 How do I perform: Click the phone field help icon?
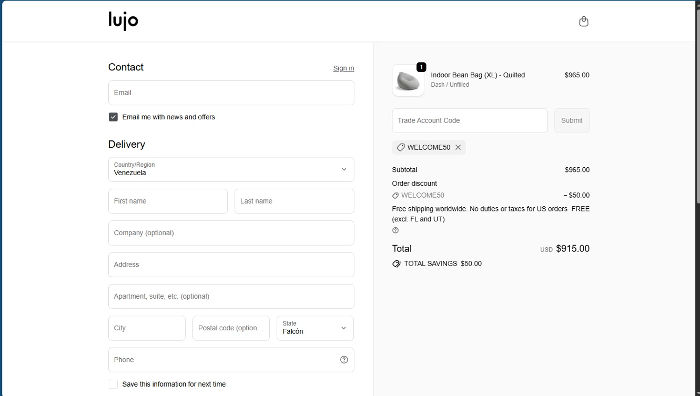point(344,360)
